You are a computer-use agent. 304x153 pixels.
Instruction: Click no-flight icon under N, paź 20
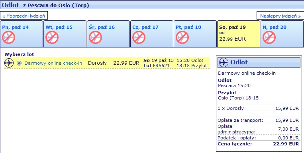269,37
